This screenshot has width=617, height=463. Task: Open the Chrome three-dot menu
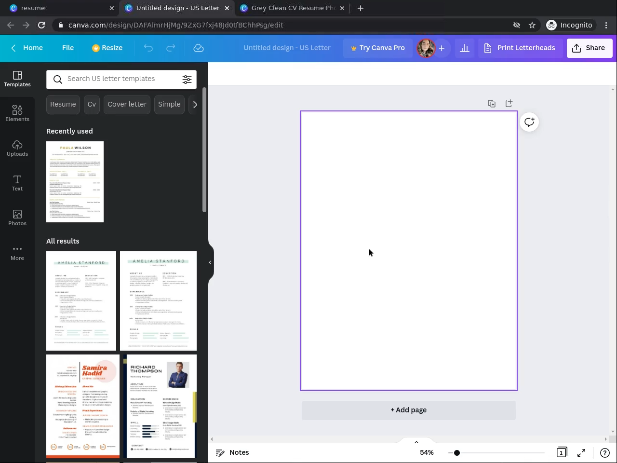pyautogui.click(x=606, y=25)
